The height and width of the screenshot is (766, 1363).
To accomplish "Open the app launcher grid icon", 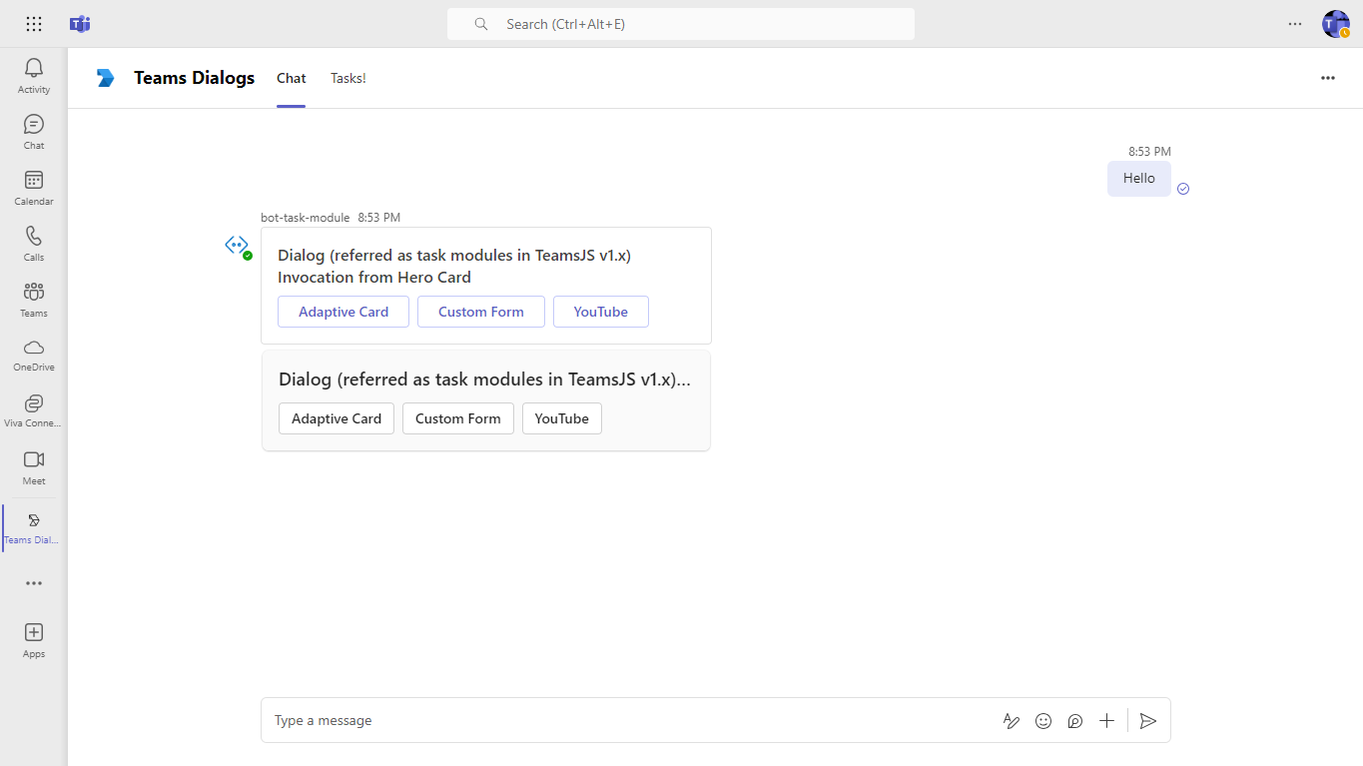I will tap(34, 24).
